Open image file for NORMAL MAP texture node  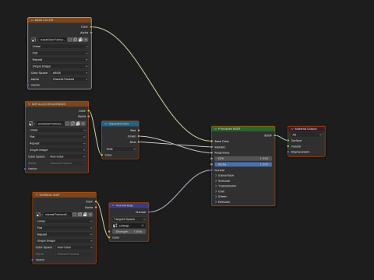tap(85, 215)
